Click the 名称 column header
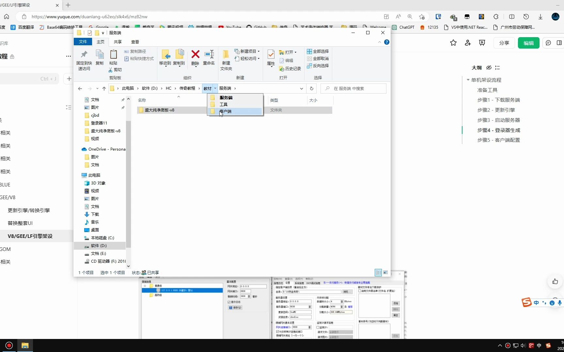The image size is (564, 352). click(142, 100)
